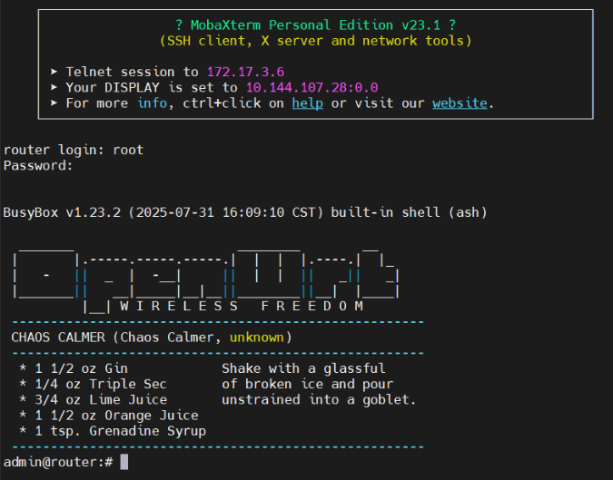Visit the website link in the banner

(460, 103)
